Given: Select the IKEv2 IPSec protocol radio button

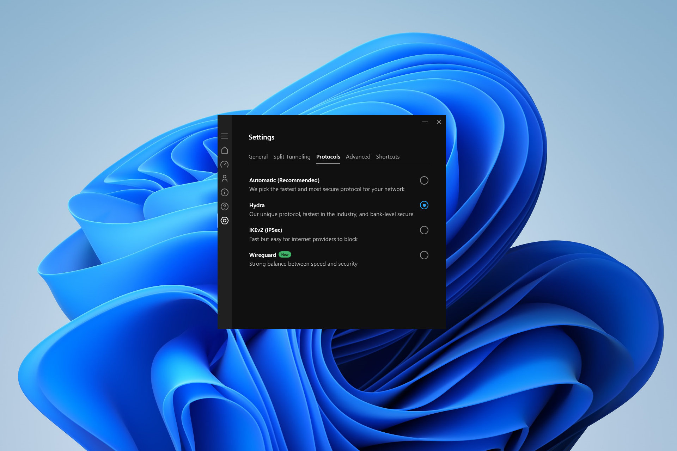Looking at the screenshot, I should (x=423, y=230).
